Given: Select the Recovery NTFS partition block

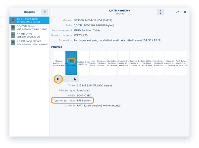Looking at the screenshot, I should [59, 63].
